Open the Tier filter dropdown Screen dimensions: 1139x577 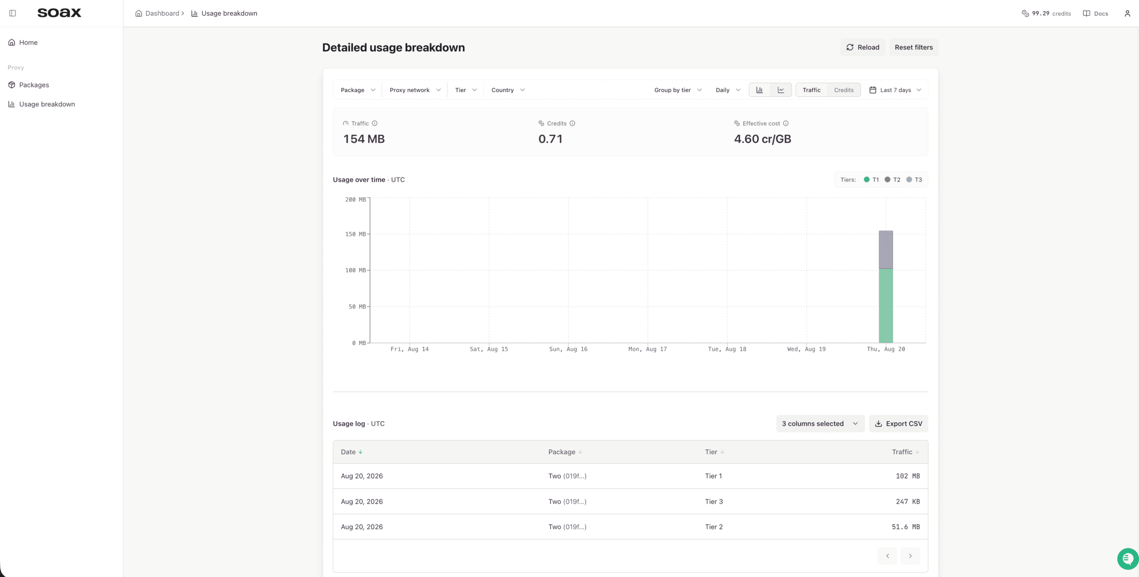coord(466,90)
